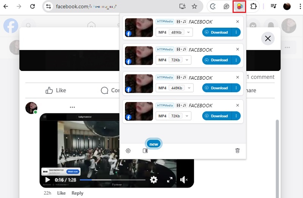
Task: Click the new badge in popup footer
Action: coord(154,144)
